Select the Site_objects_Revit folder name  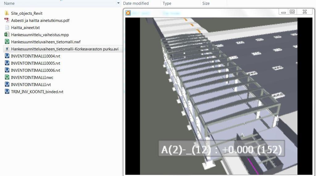[x=27, y=14]
